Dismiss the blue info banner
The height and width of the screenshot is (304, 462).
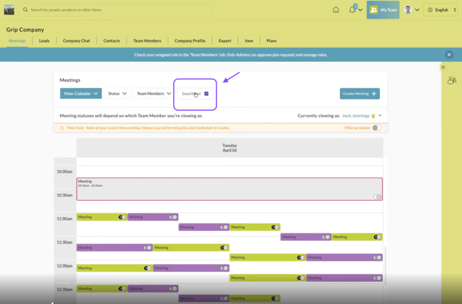pyautogui.click(x=449, y=55)
